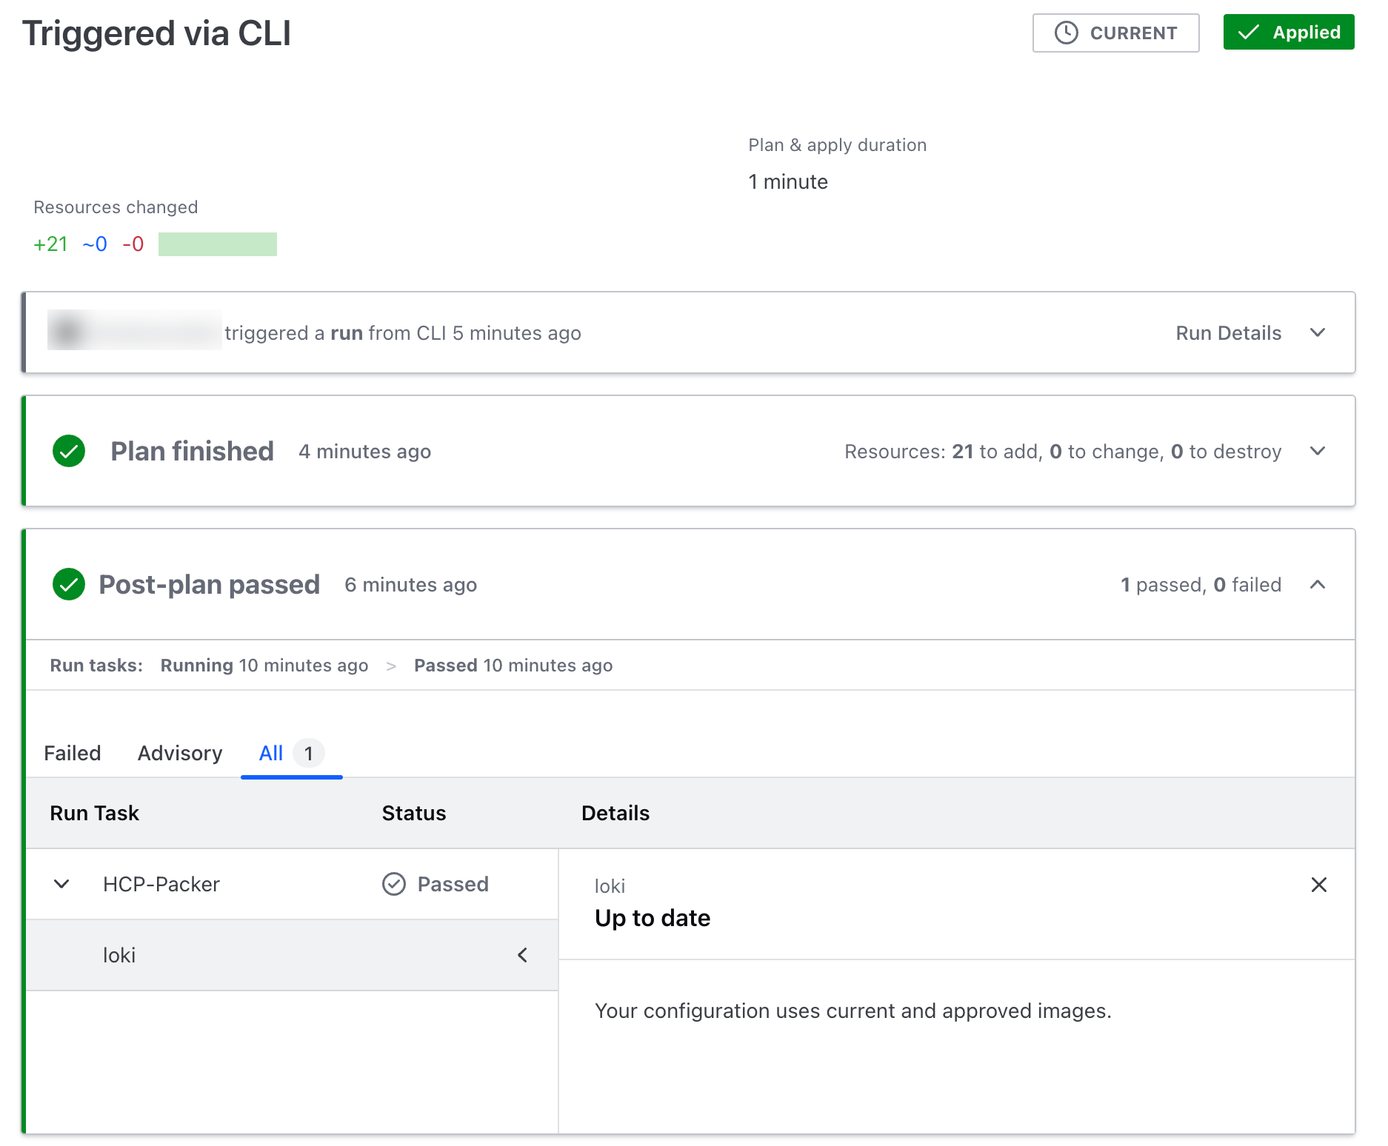Screen dimensions: 1388x1146
Task: Click the Triggered via CLI title
Action: point(156,33)
